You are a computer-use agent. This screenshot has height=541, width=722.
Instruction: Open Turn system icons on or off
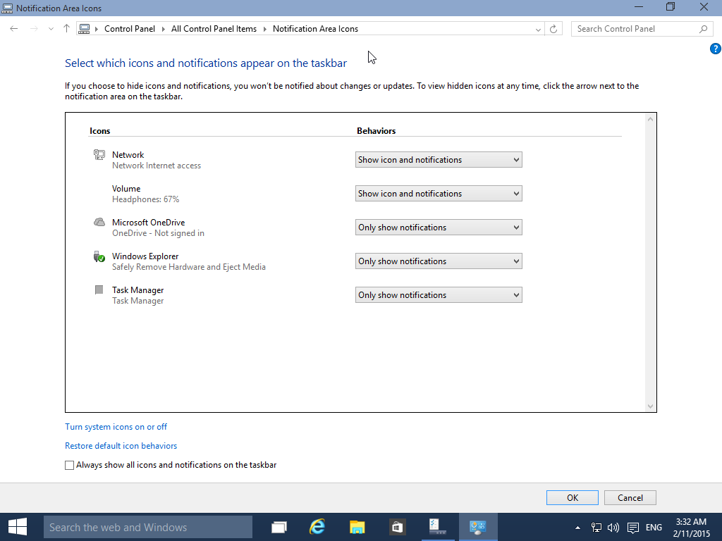pyautogui.click(x=116, y=427)
